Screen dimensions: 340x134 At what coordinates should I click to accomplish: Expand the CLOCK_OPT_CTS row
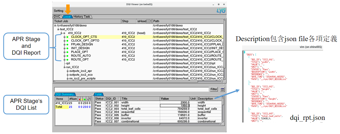pyautogui.click(x=65, y=37)
